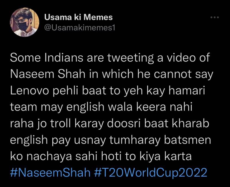
Task: Open the @Usamakimemes1 handle link
Action: (x=80, y=28)
